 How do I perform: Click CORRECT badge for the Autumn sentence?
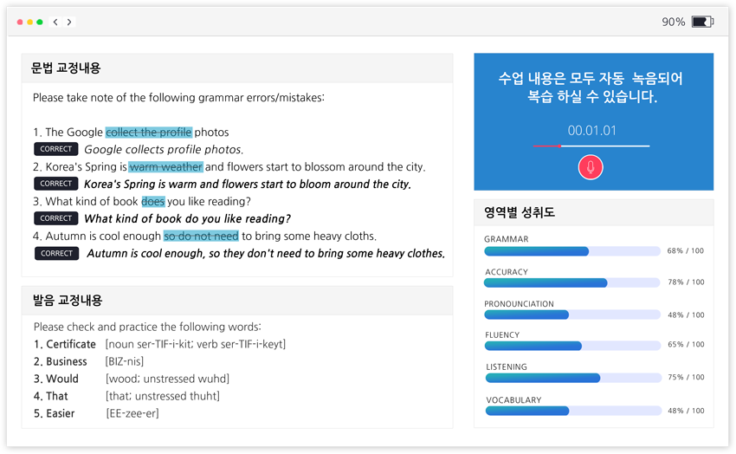pos(56,254)
